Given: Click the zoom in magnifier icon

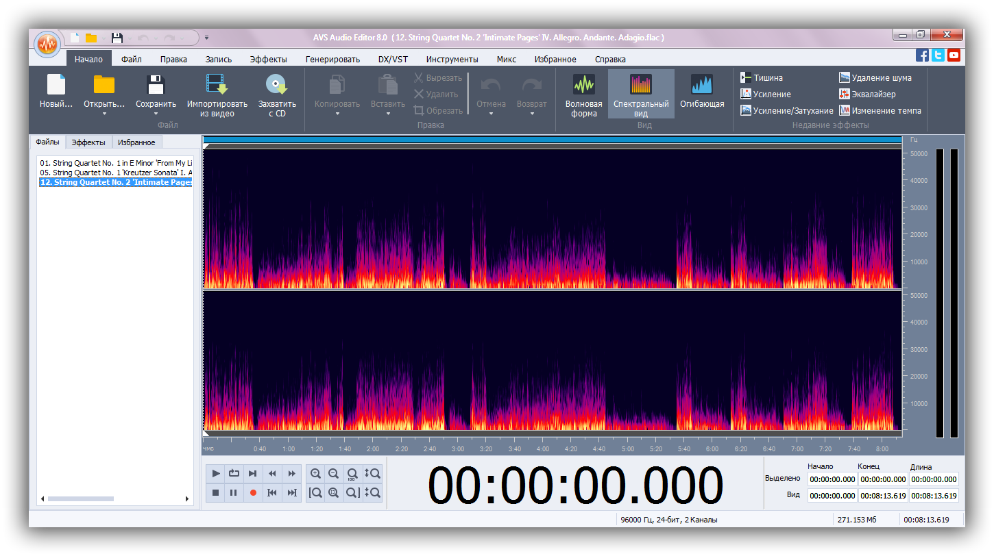Looking at the screenshot, I should click(x=315, y=473).
